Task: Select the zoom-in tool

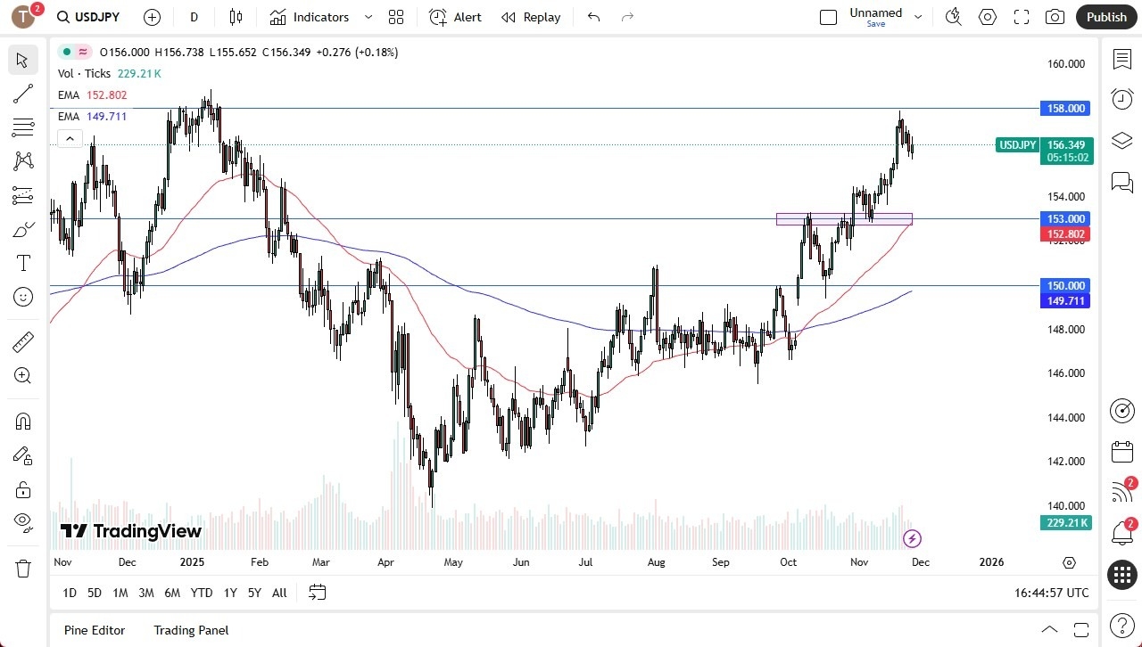Action: click(22, 375)
